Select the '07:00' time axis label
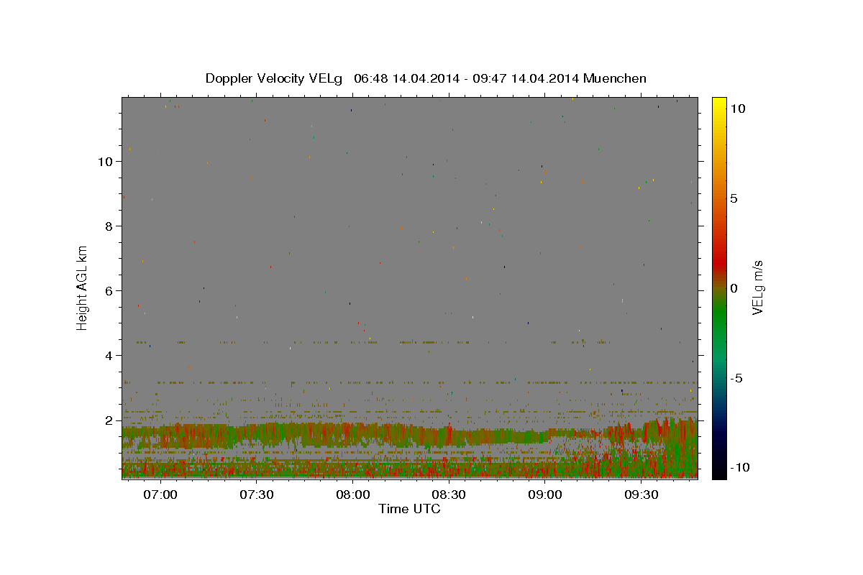This screenshot has width=863, height=575. 160,494
